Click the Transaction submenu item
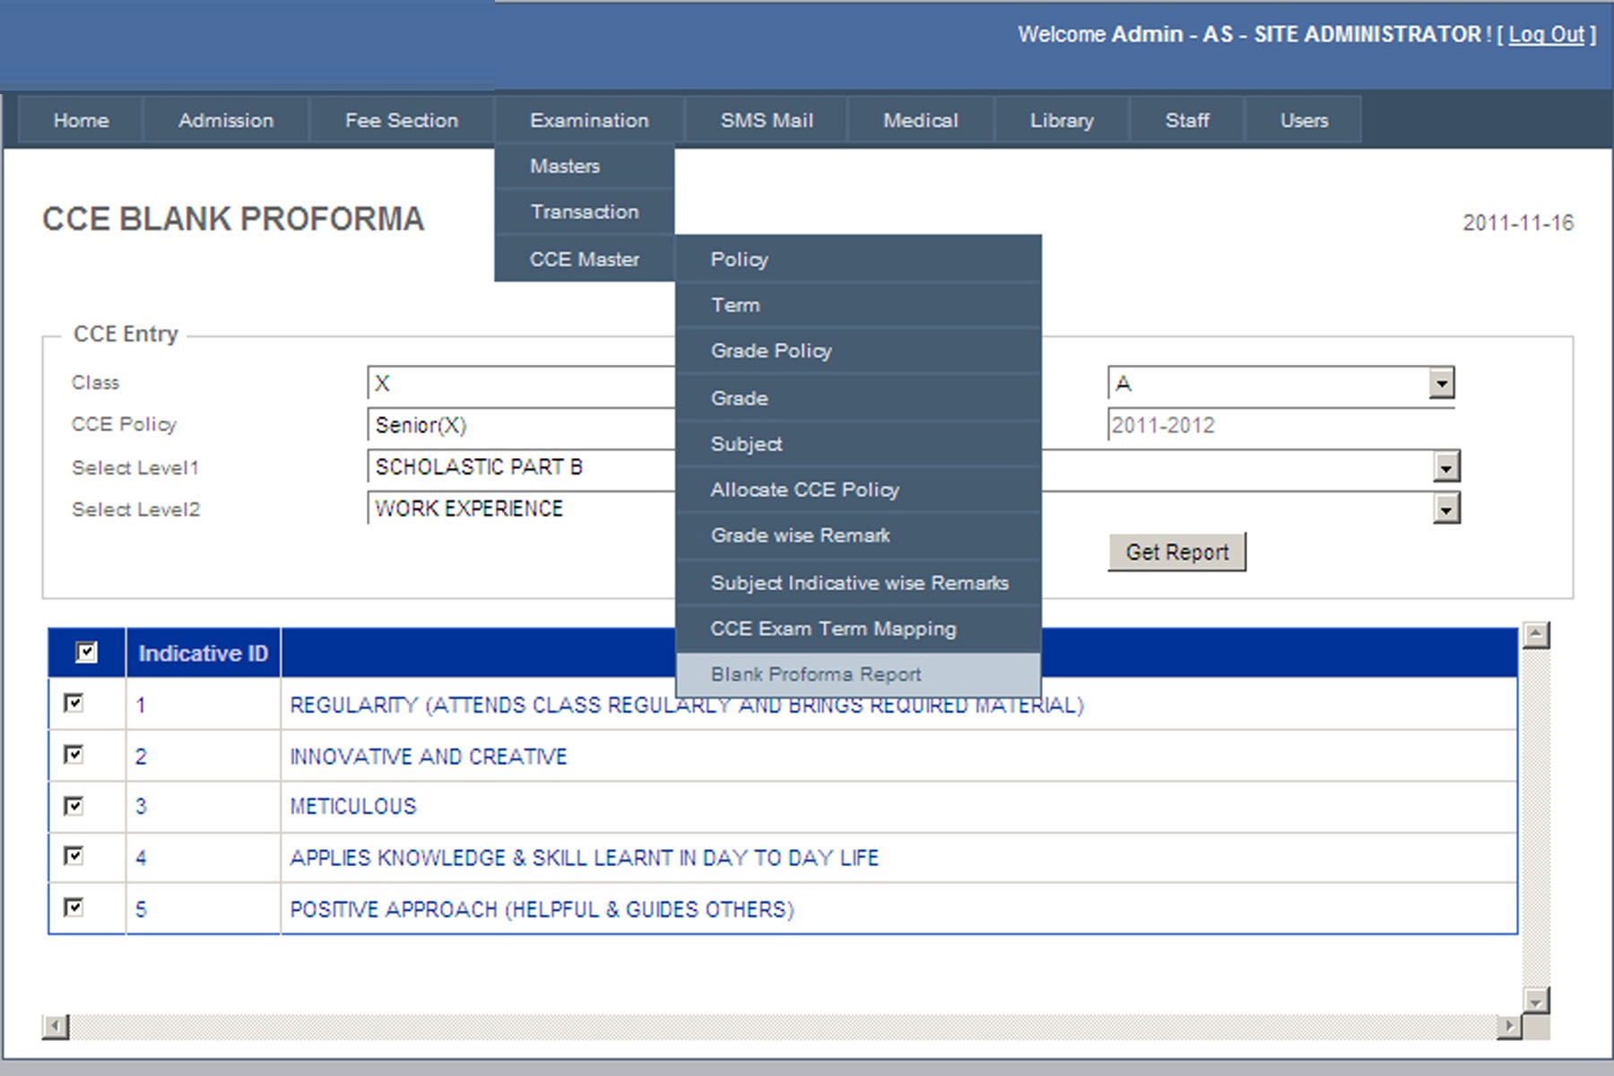This screenshot has width=1614, height=1076. (584, 212)
